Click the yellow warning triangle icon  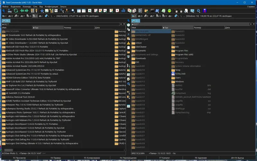tap(128, 43)
